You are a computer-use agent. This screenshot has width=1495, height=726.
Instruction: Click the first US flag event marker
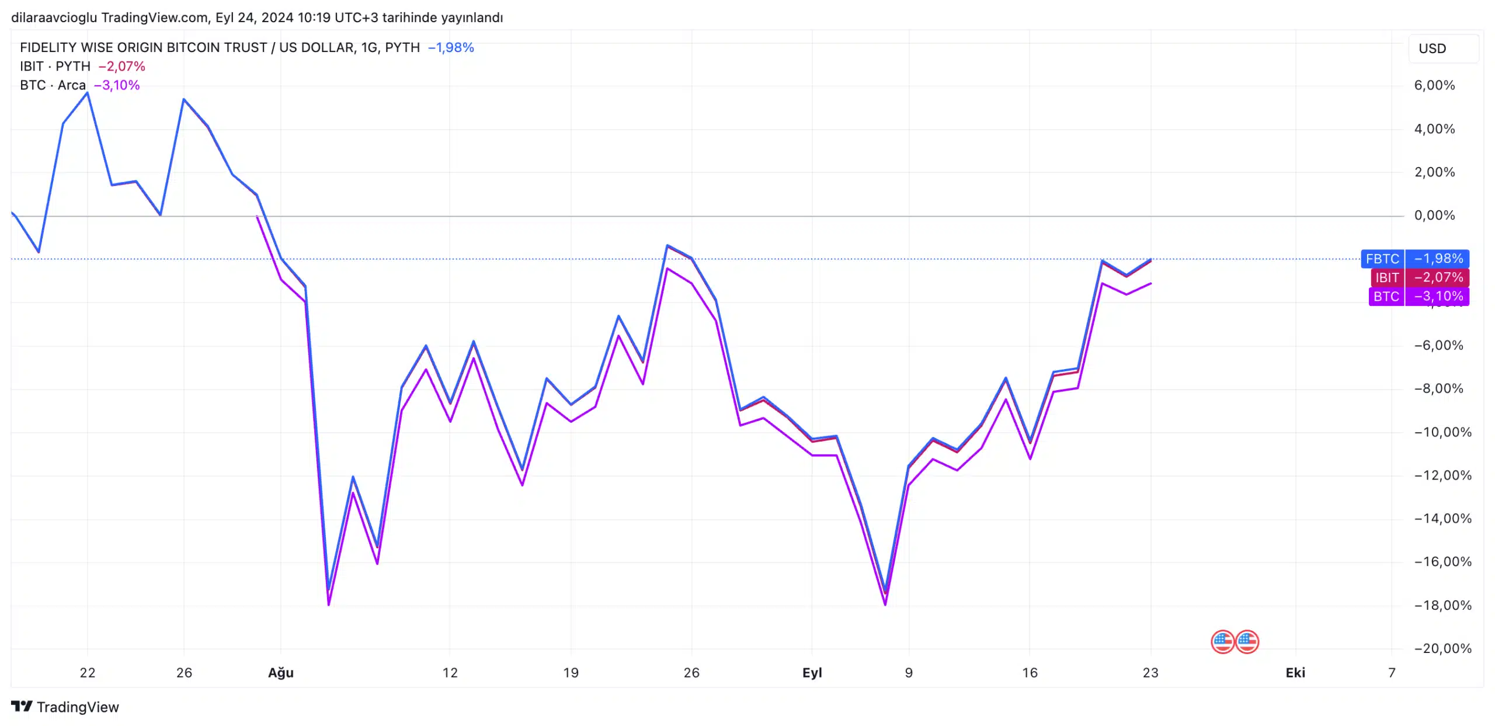[x=1222, y=642]
